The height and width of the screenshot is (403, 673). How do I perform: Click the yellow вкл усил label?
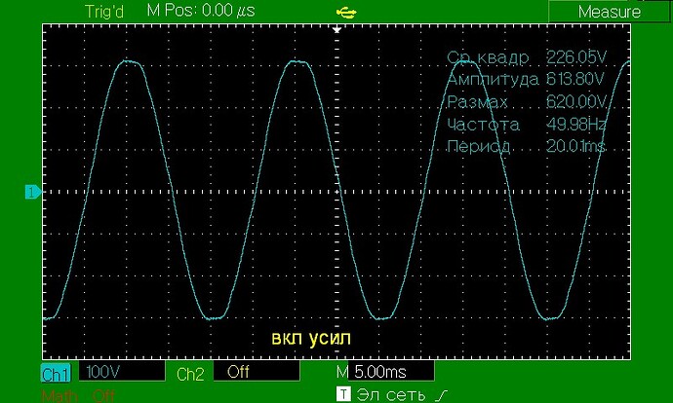(311, 338)
